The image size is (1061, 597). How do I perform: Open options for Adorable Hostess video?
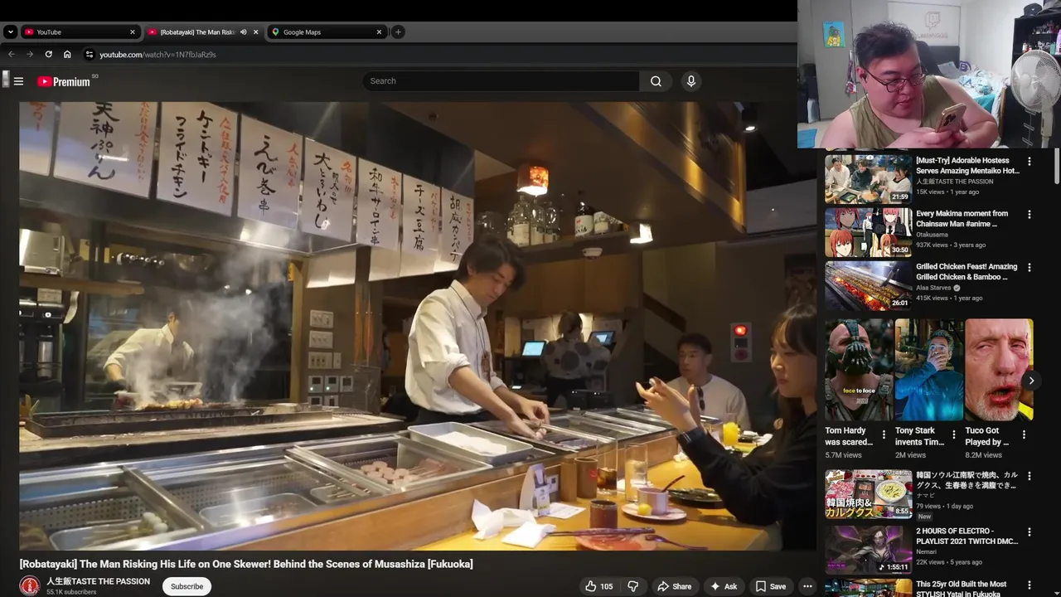(x=1030, y=162)
